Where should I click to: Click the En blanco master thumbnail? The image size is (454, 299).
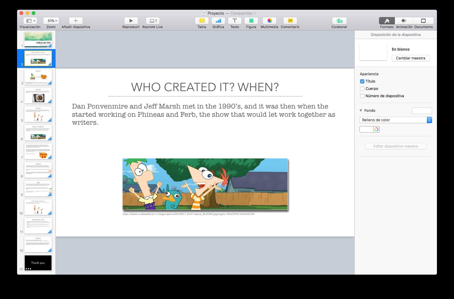[373, 53]
